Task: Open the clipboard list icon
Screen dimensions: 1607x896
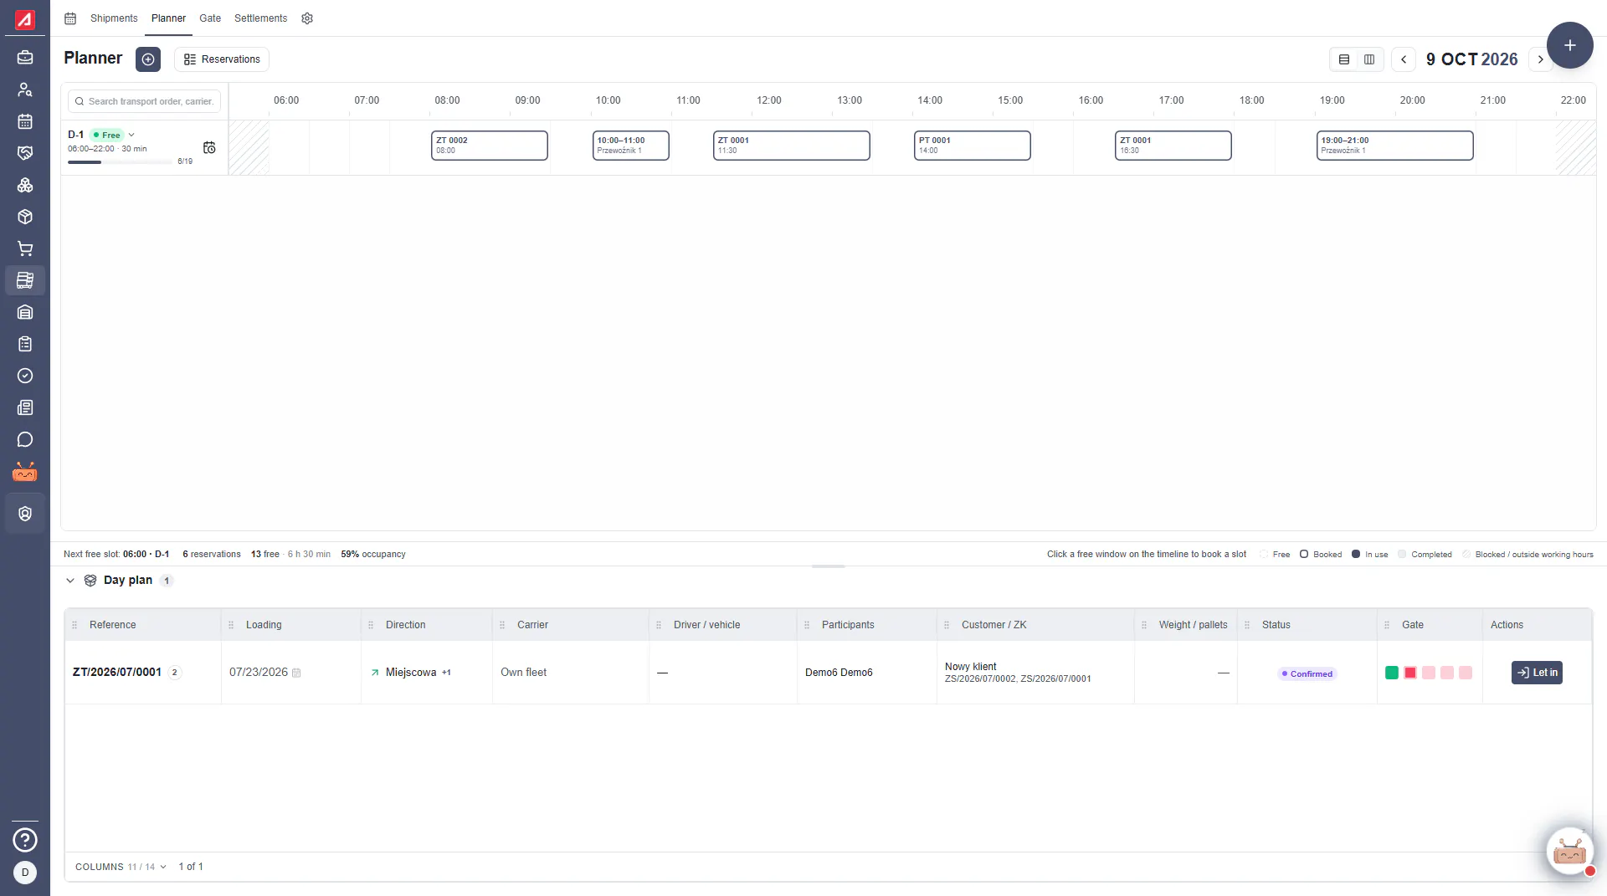Action: 25,344
